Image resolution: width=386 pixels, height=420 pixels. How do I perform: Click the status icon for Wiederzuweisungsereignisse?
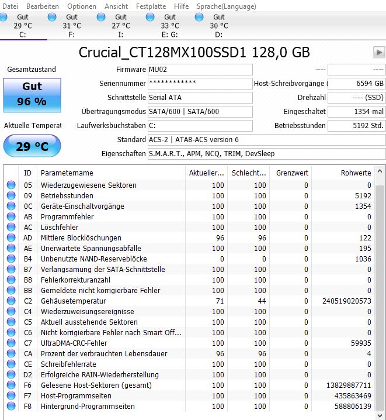(11, 312)
